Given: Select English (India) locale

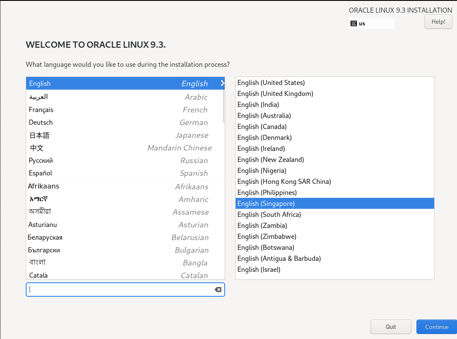Looking at the screenshot, I should (x=335, y=104).
